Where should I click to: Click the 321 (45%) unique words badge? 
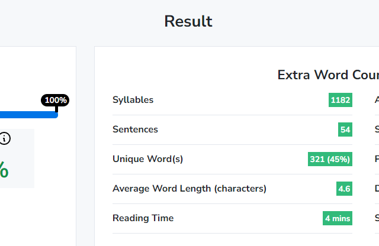[330, 160]
